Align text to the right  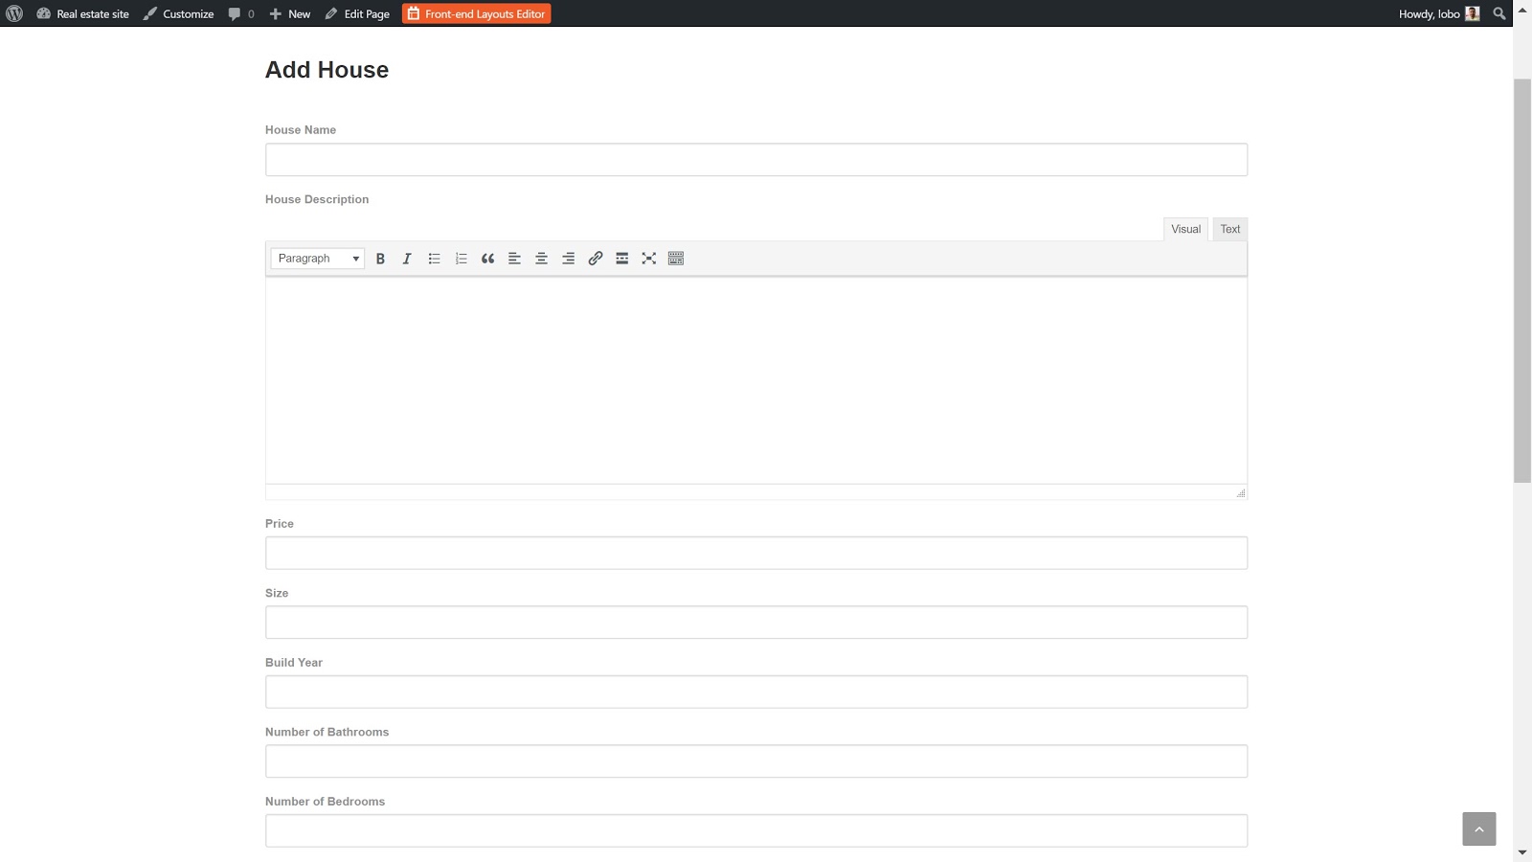click(x=568, y=259)
